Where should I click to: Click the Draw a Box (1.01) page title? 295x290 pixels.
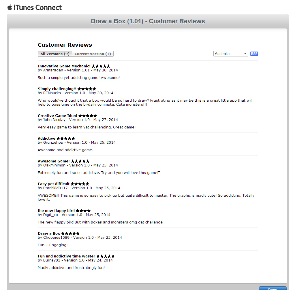pyautogui.click(x=148, y=21)
